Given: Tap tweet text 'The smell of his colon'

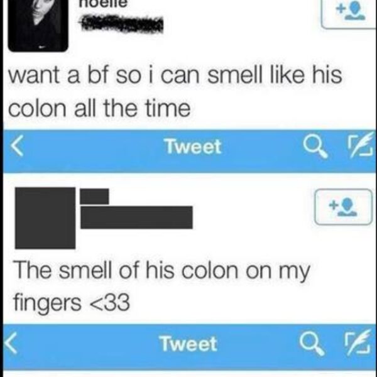Looking at the screenshot, I should 126,271.
